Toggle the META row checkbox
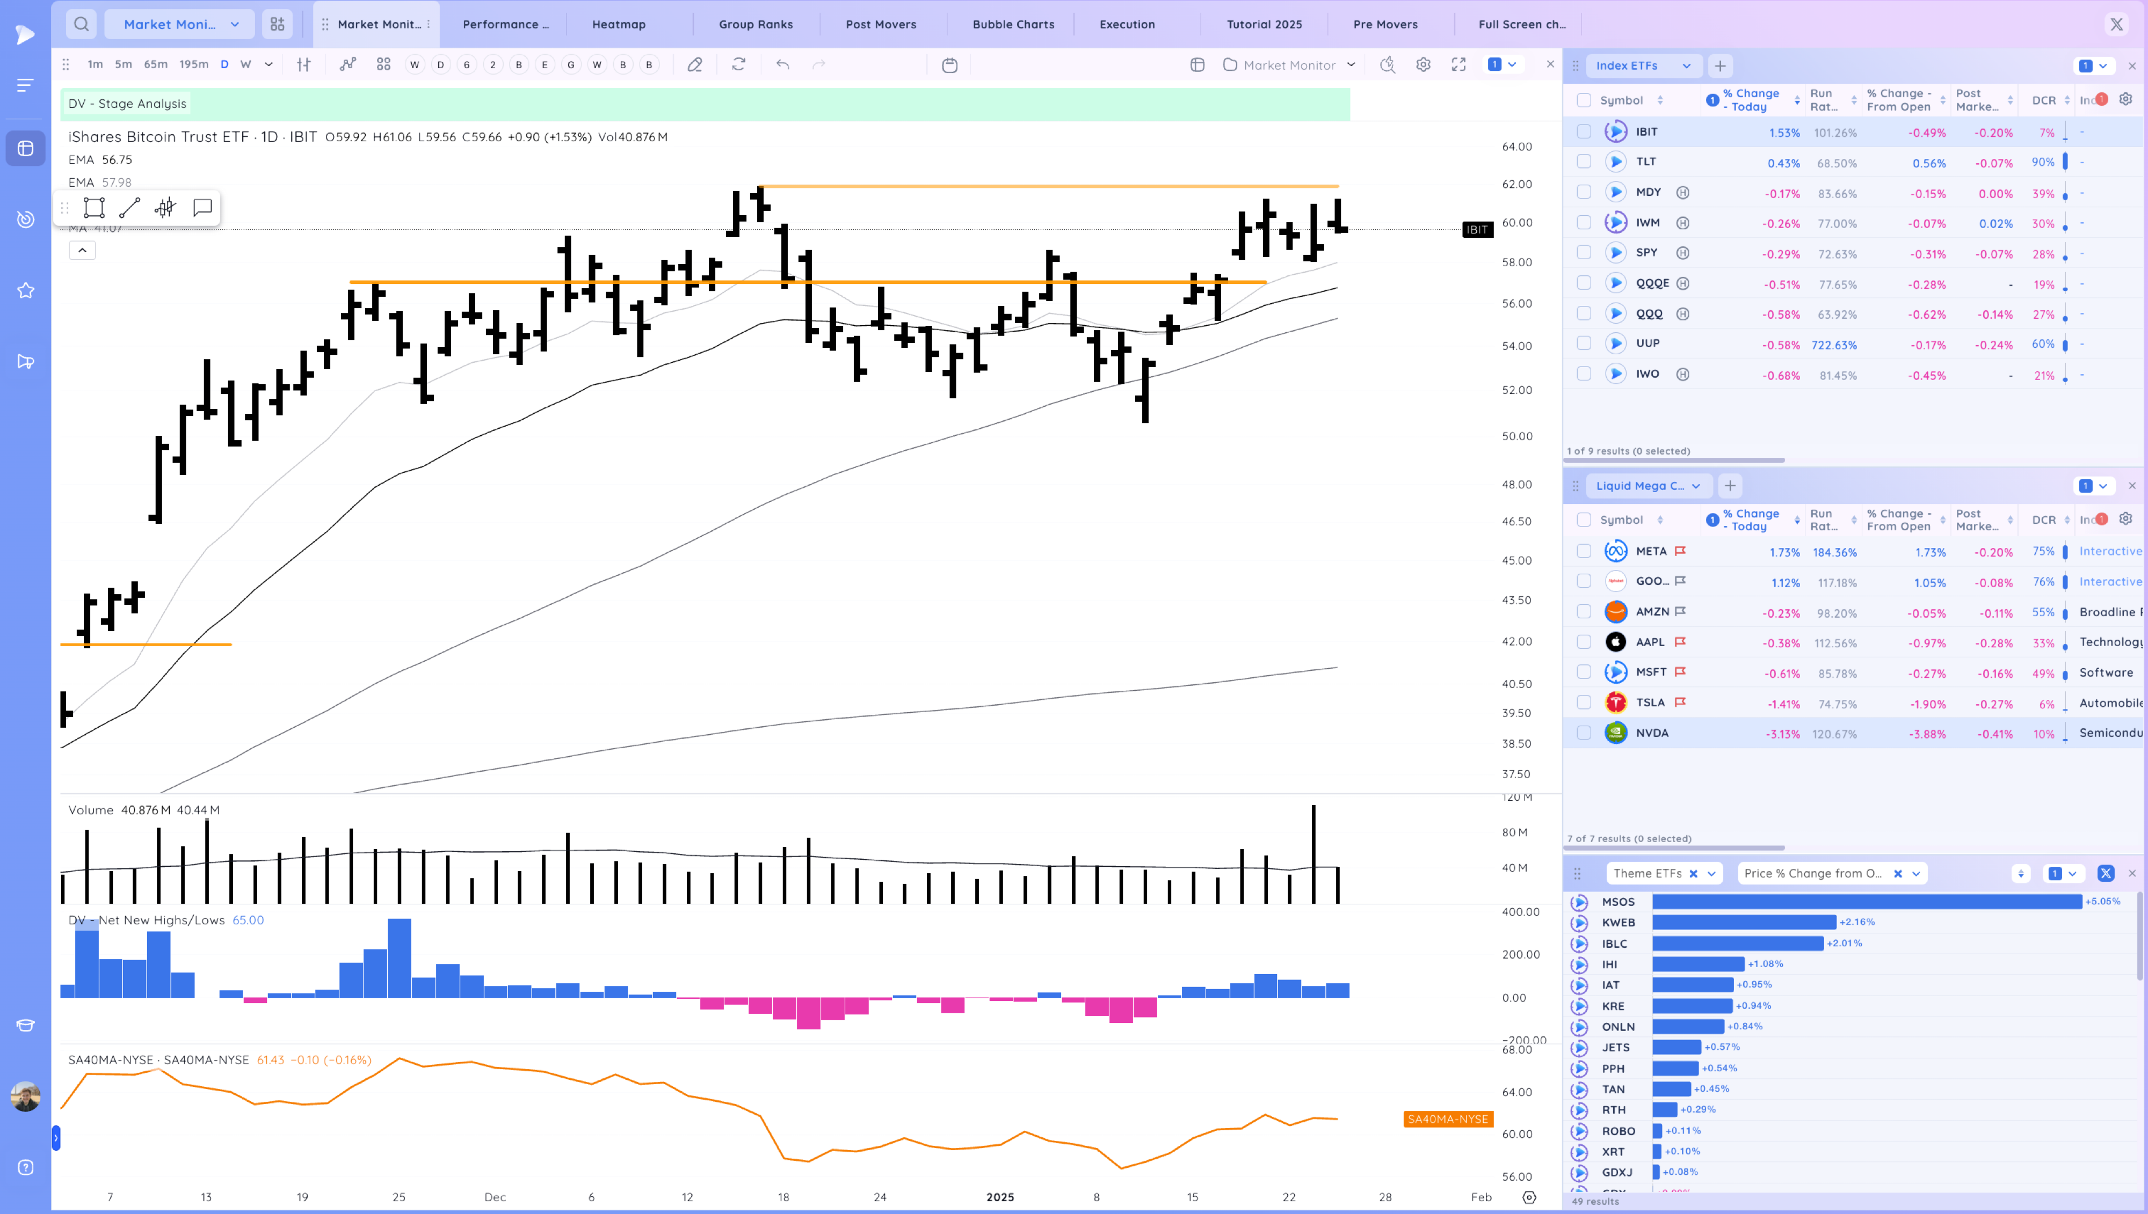The height and width of the screenshot is (1214, 2148). 1583,551
